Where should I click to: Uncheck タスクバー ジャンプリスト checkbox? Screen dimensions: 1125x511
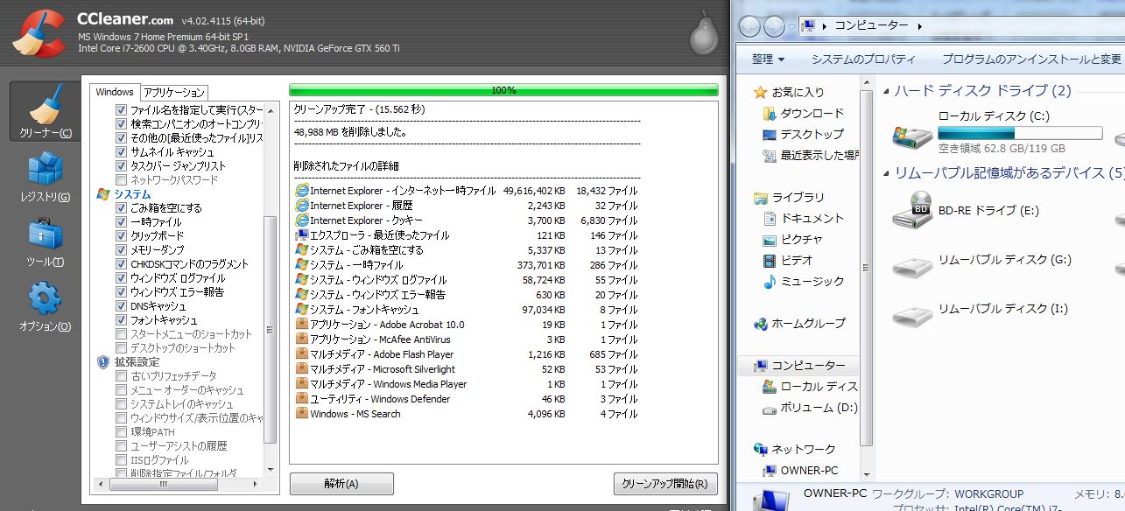tap(122, 165)
